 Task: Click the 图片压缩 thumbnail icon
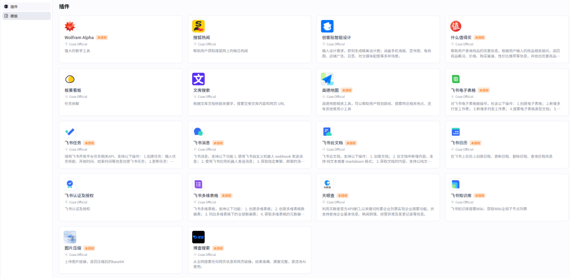click(70, 237)
